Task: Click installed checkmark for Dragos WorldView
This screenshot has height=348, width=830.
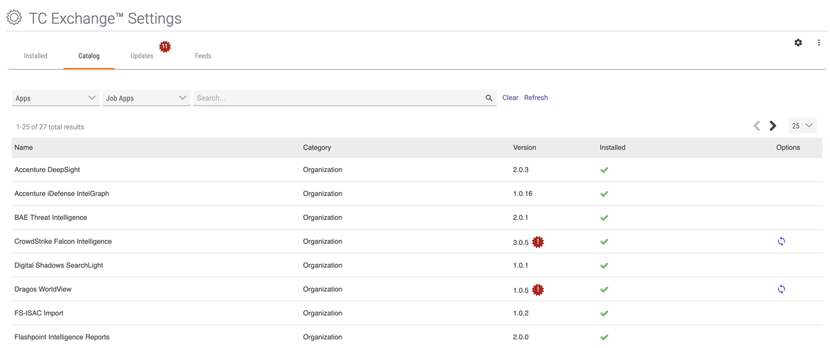Action: [604, 289]
